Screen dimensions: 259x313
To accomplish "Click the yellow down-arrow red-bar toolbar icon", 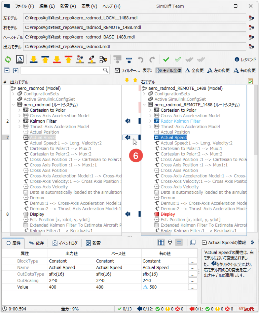I will (57, 60).
